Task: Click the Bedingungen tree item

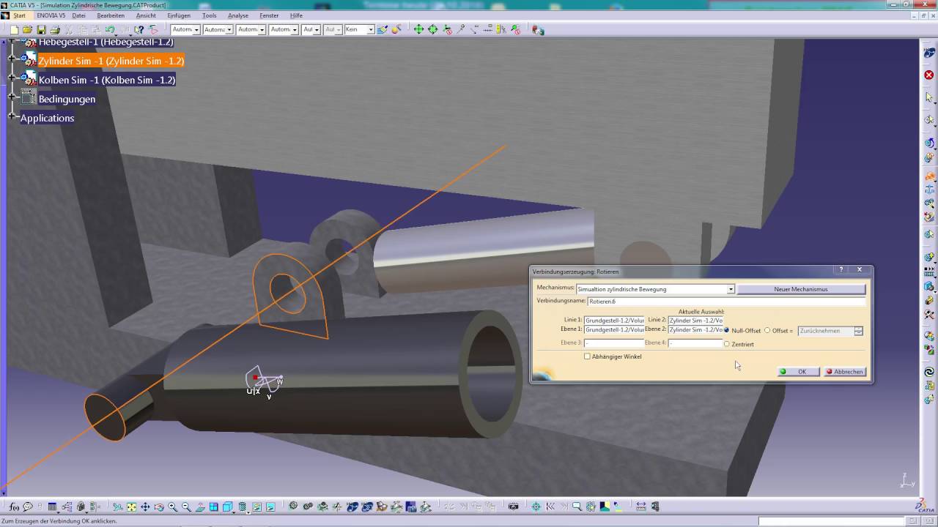Action: [67, 99]
